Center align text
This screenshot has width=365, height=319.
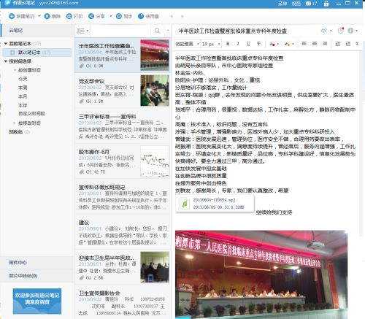click(315, 44)
